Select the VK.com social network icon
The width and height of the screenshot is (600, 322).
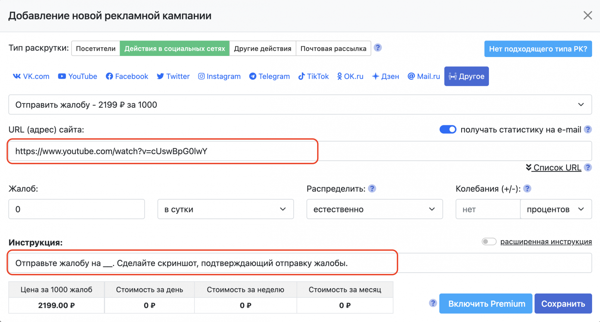point(17,76)
